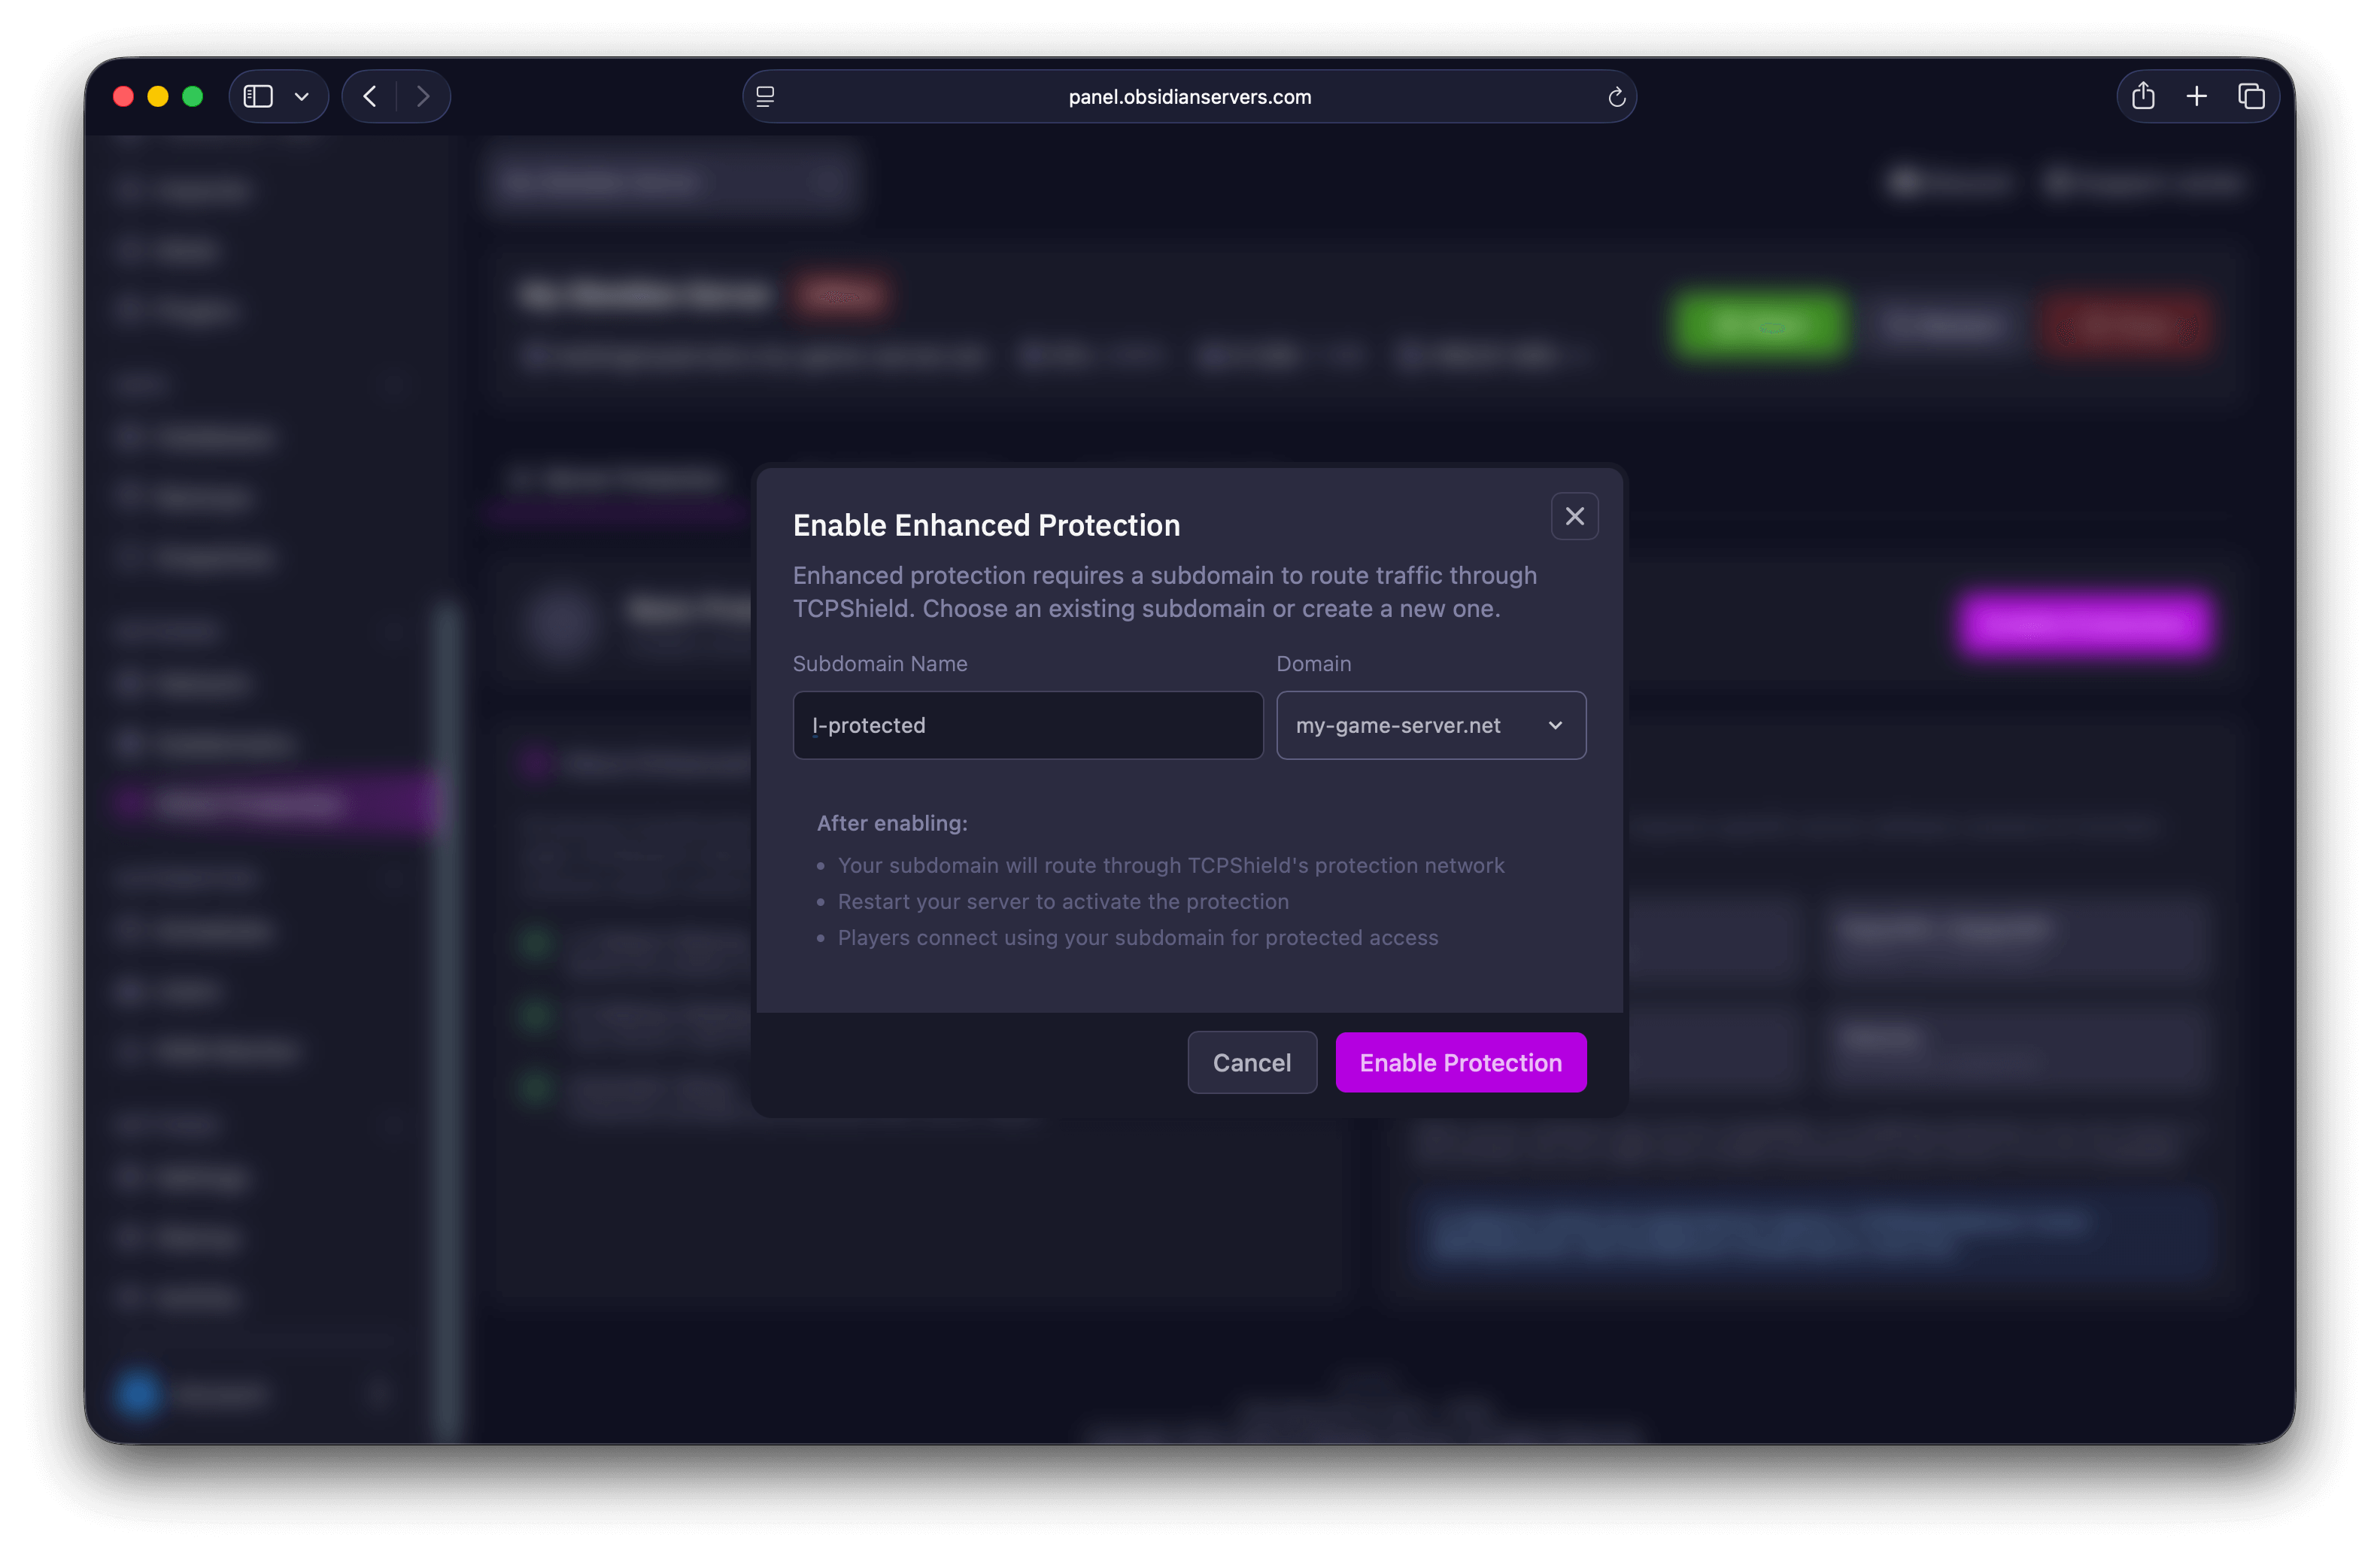Show the tab overview icon
The height and width of the screenshot is (1556, 2380).
click(2251, 96)
